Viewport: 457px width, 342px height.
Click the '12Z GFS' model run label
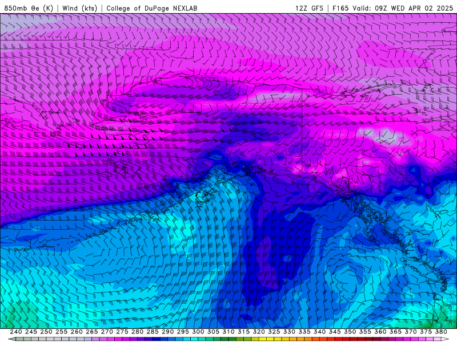pyautogui.click(x=309, y=8)
